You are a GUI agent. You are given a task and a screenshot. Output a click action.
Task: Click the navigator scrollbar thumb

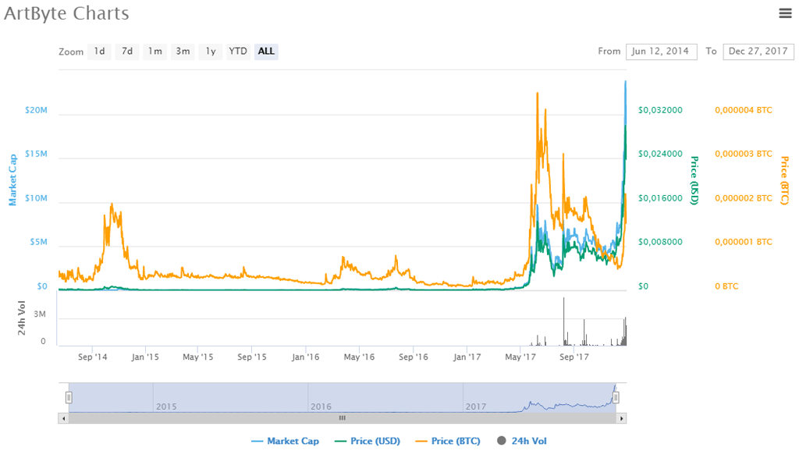[343, 418]
